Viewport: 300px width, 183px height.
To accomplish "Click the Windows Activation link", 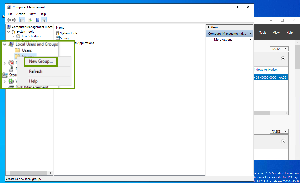I will point(265,70).
